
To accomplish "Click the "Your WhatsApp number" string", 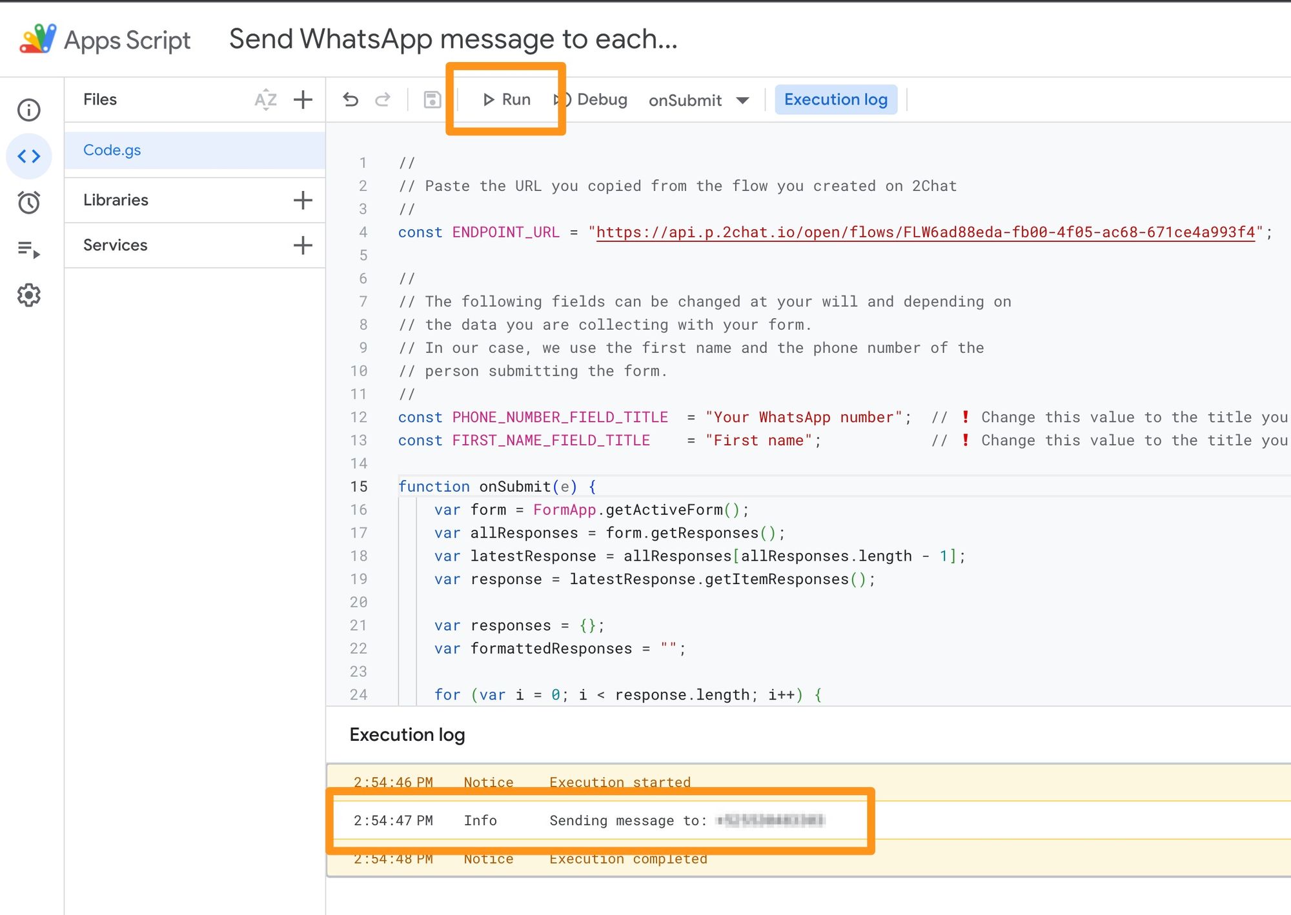I will tap(804, 417).
